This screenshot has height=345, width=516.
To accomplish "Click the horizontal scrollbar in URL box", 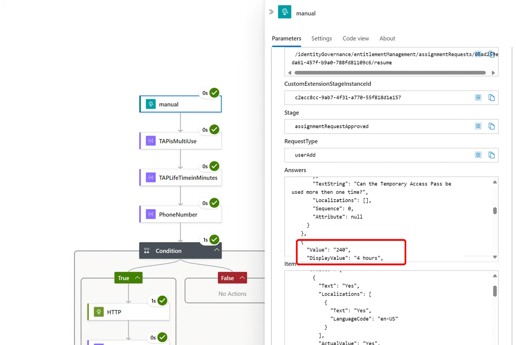I will (x=390, y=73).
